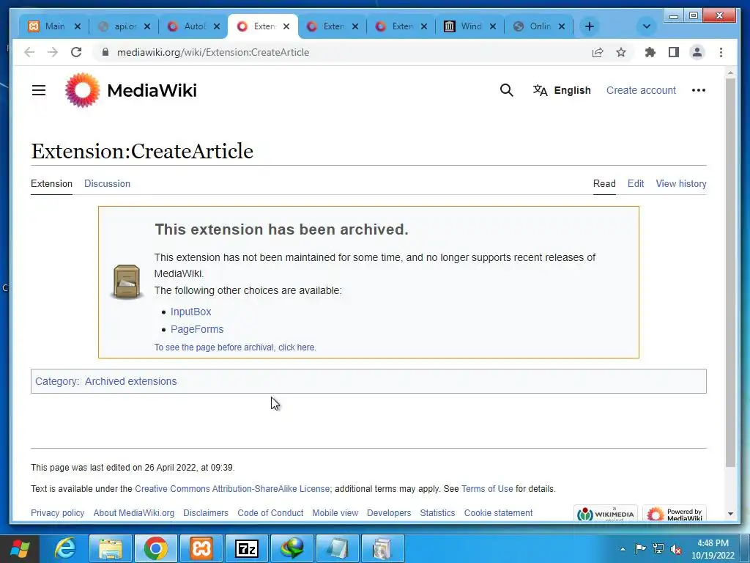Viewport: 750px width, 563px height.
Task: Open the Chrome three-dot menu
Action: tap(721, 52)
